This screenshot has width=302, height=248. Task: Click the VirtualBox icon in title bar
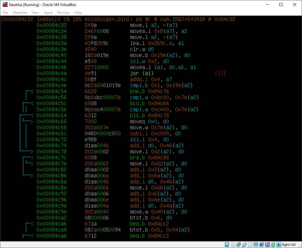pos(5,5)
